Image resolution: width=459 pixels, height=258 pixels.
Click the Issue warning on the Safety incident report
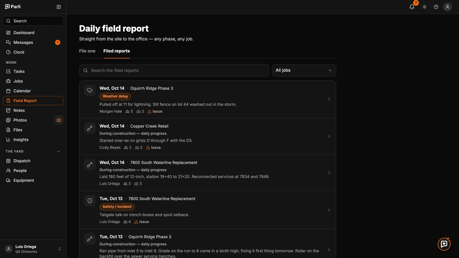pos(142,222)
